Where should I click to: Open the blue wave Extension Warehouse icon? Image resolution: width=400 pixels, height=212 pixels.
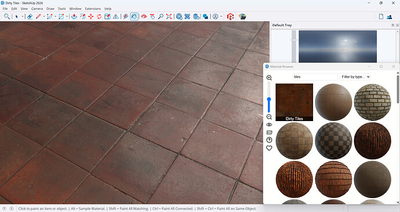[187, 17]
